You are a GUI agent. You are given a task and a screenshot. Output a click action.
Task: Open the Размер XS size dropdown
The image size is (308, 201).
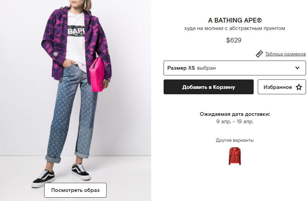[x=234, y=68]
